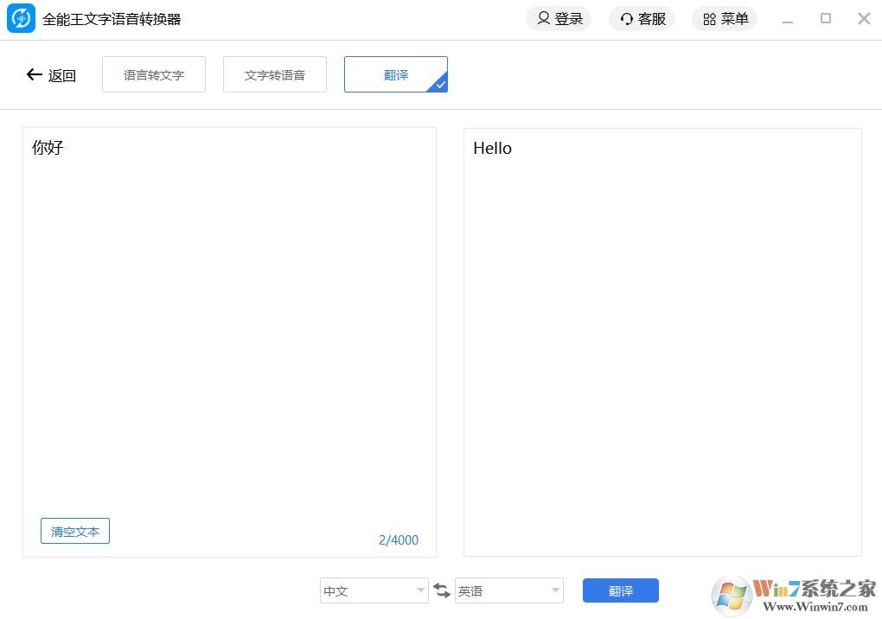Select the 翻译 tab
The height and width of the screenshot is (619, 882).
point(395,74)
